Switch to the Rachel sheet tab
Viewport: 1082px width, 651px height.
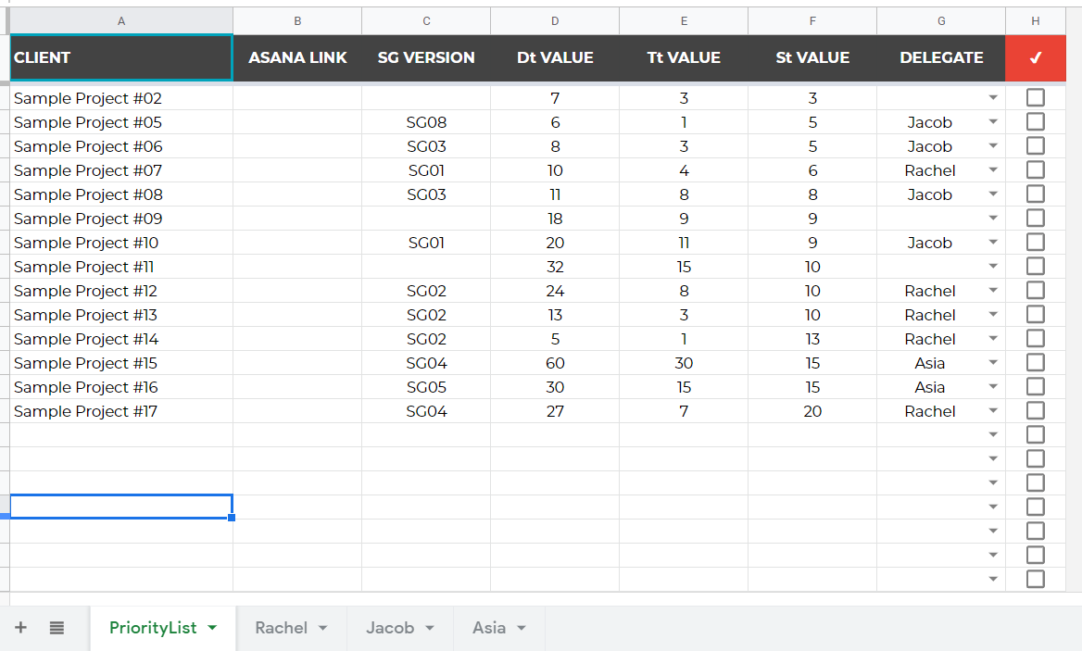pyautogui.click(x=283, y=627)
